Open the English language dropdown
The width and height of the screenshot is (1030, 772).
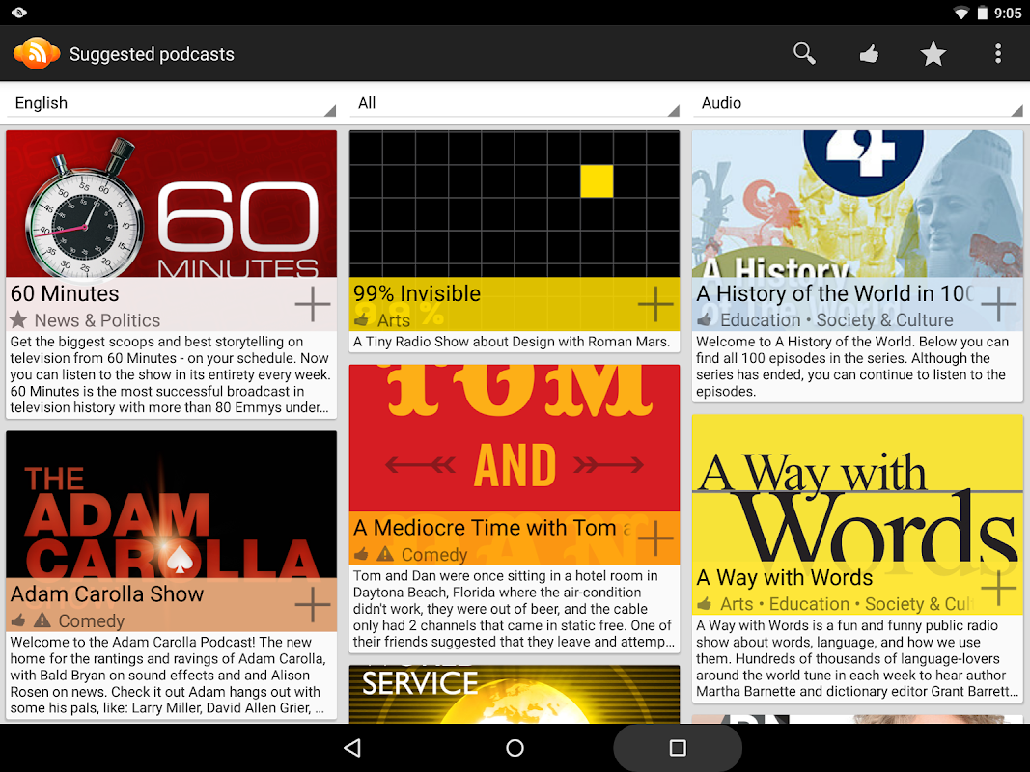[172, 103]
